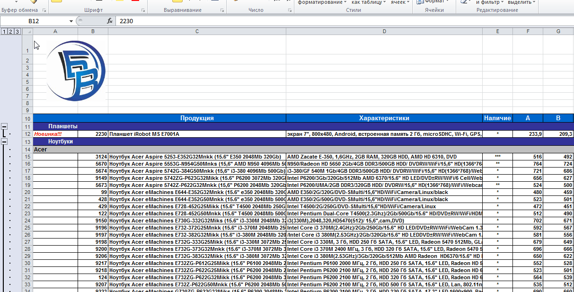The width and height of the screenshot is (574, 292).
Task: Click the Продукция table header cell
Action: pyautogui.click(x=197, y=118)
